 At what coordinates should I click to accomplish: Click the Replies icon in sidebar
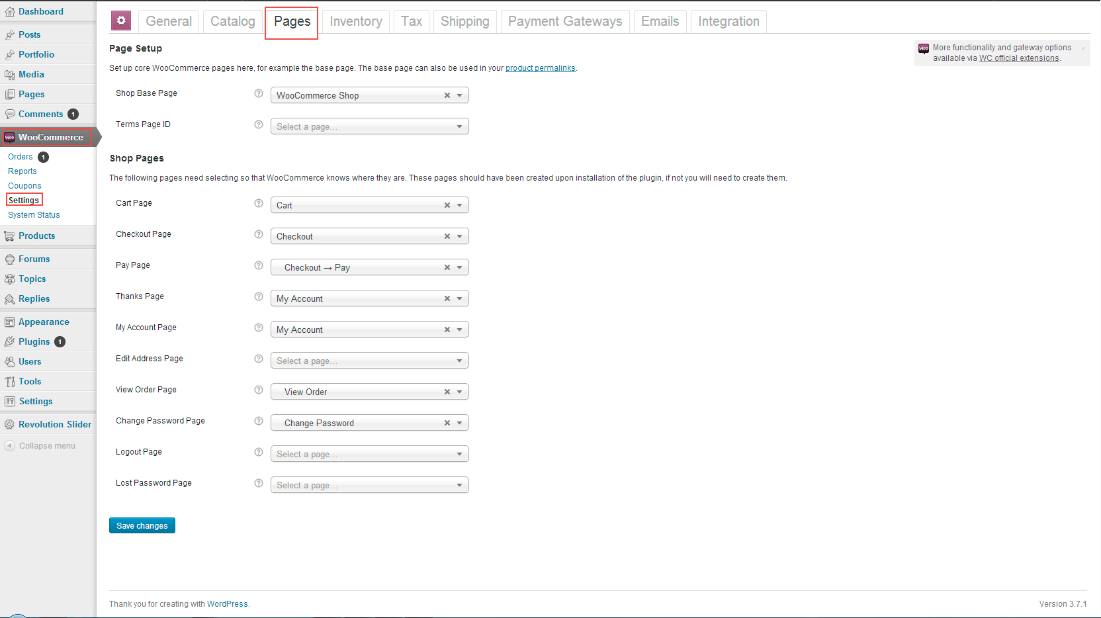pos(10,298)
